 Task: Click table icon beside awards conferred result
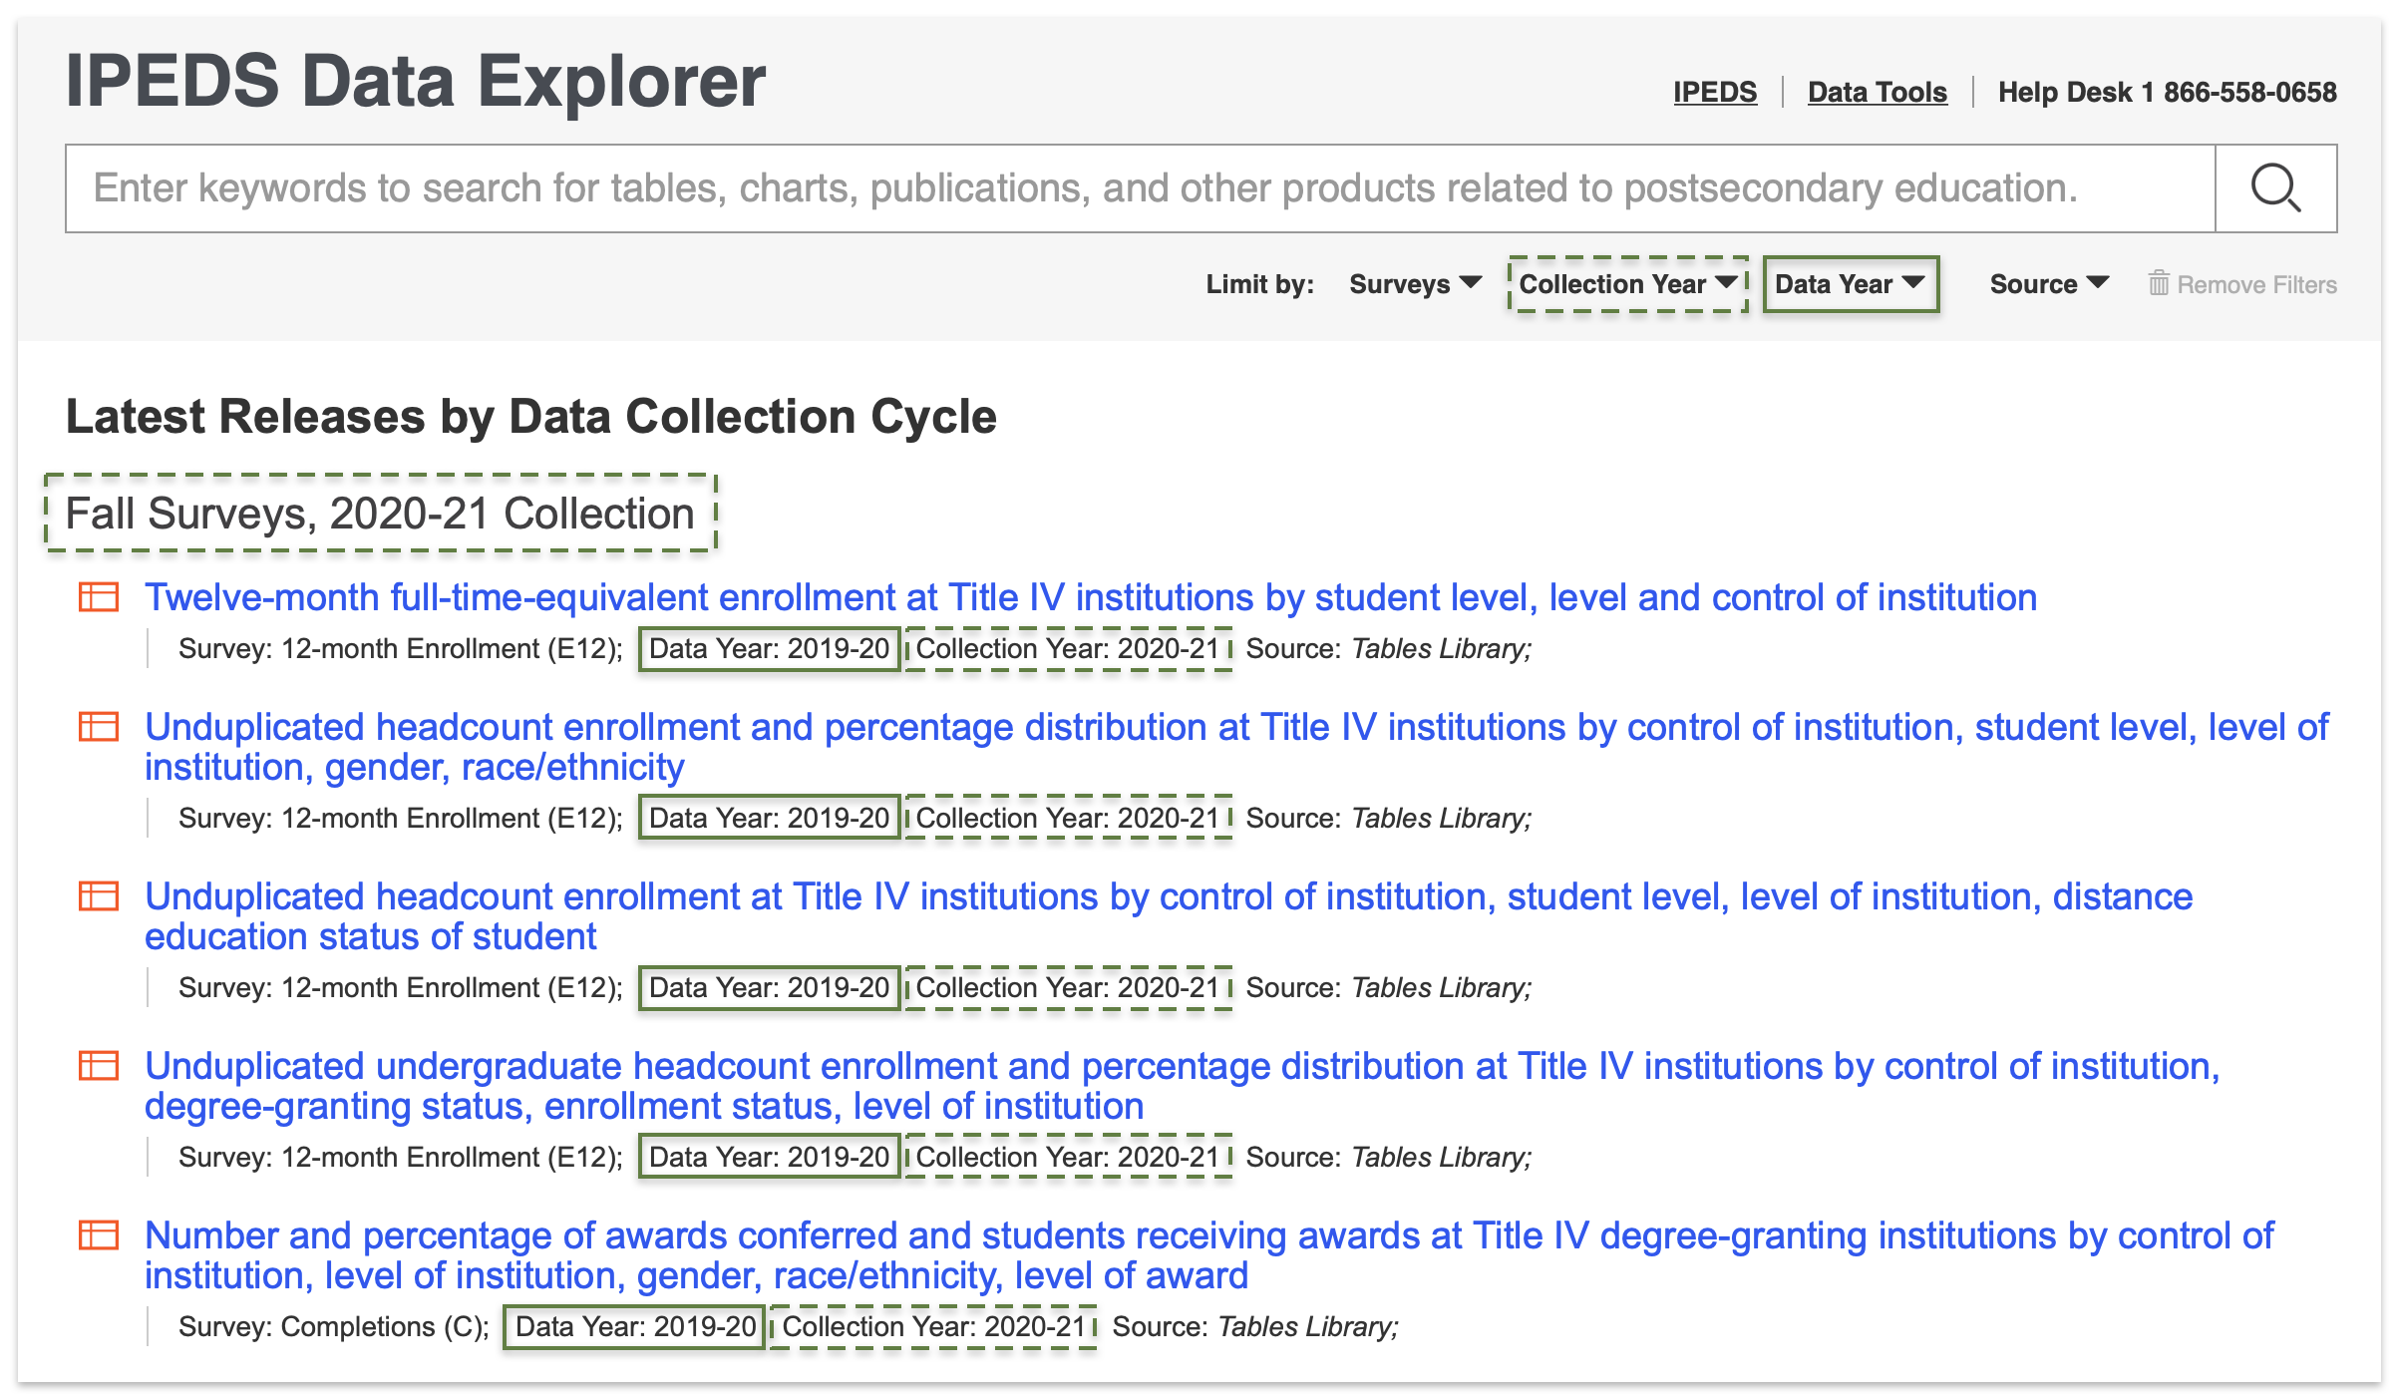pyautogui.click(x=99, y=1235)
